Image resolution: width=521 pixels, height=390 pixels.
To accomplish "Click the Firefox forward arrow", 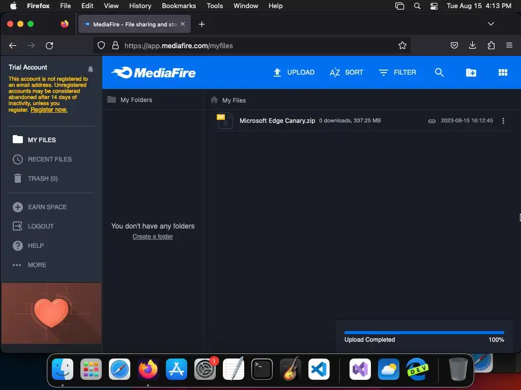I will (x=31, y=45).
